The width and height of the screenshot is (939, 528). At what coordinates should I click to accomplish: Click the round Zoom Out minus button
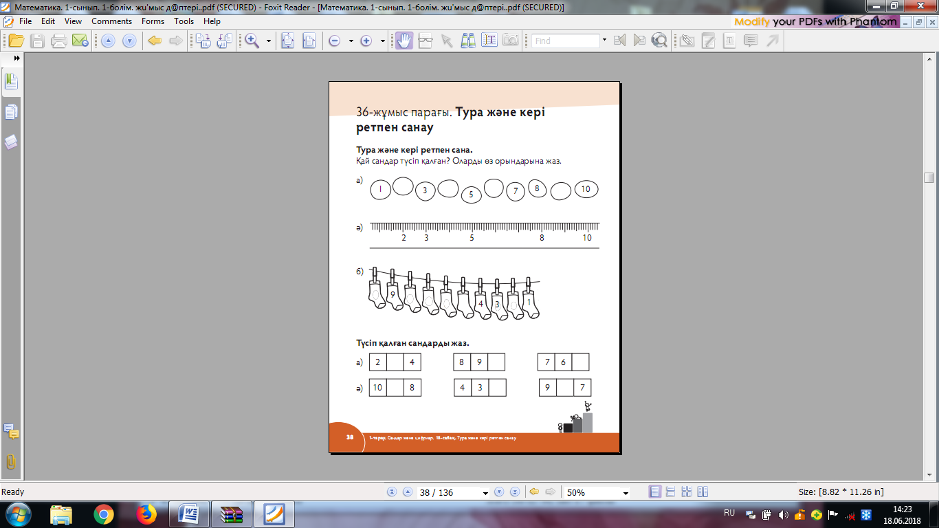pos(335,41)
